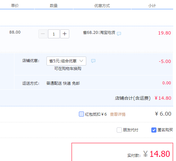The image size is (176, 161).
Task: Click the 优惠方式 column header
Action: (x=102, y=6)
